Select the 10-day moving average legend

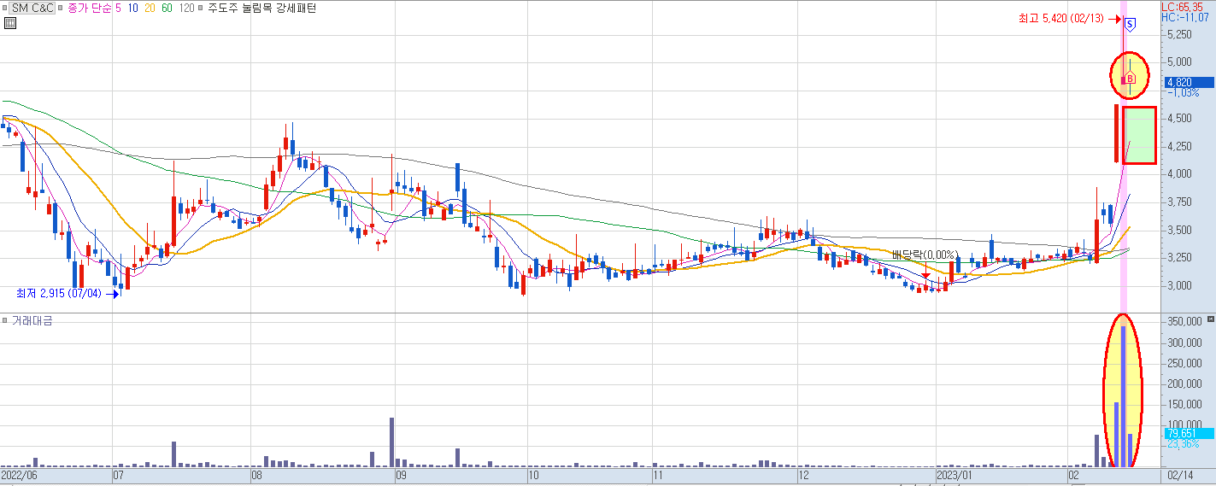coord(133,7)
